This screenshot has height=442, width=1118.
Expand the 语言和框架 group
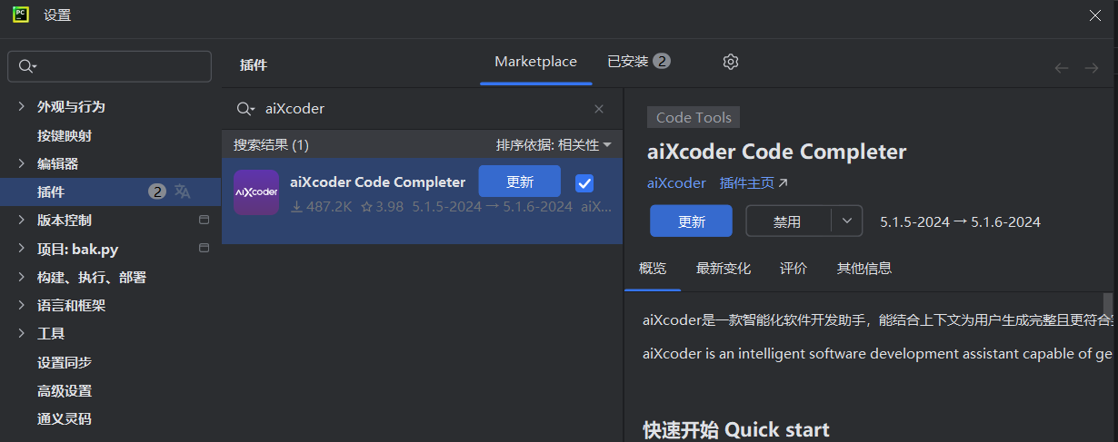(22, 306)
